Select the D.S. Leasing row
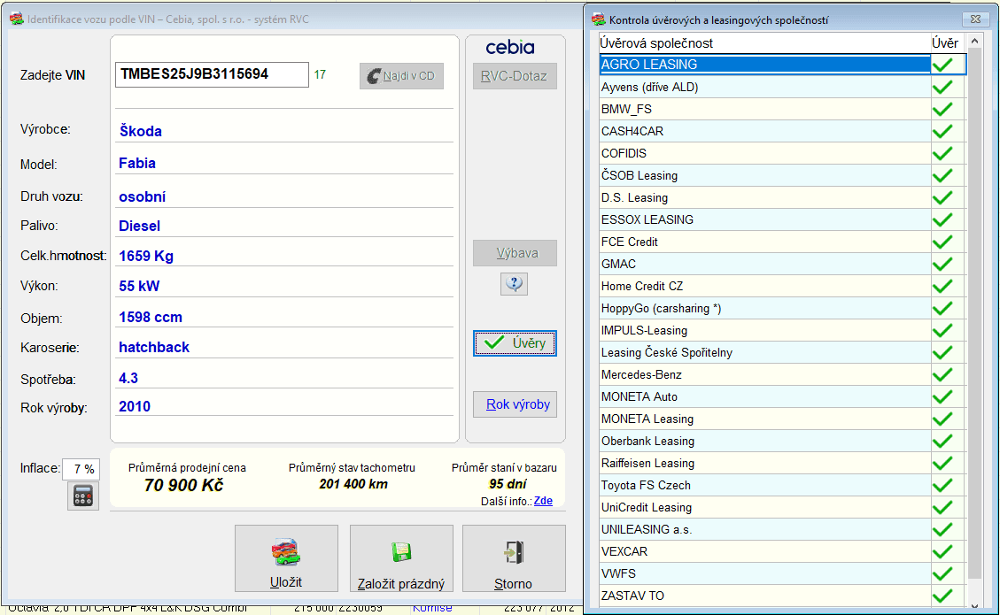Image resolution: width=1000 pixels, height=615 pixels. [x=782, y=197]
